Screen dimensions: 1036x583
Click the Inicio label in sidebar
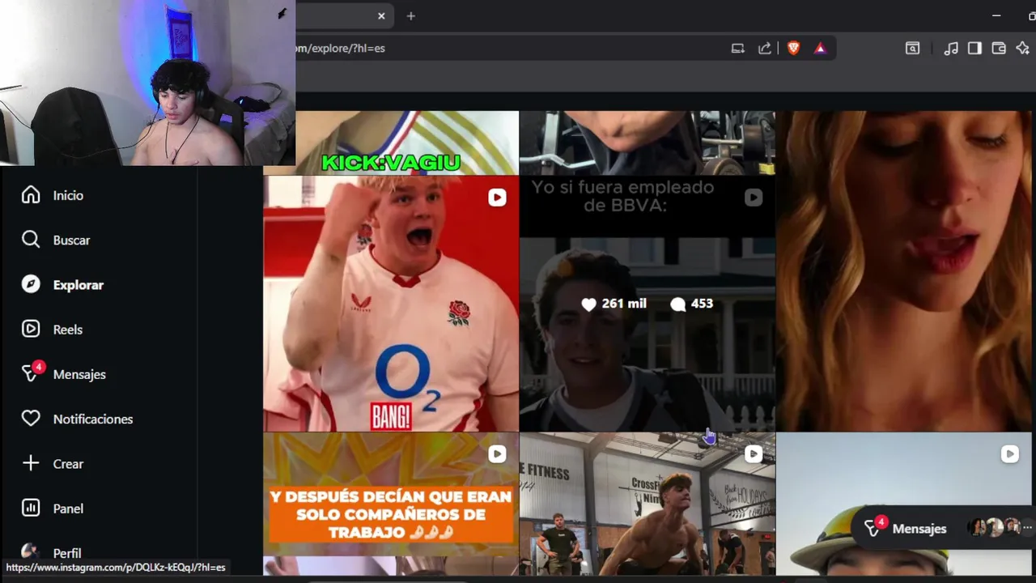tap(68, 195)
